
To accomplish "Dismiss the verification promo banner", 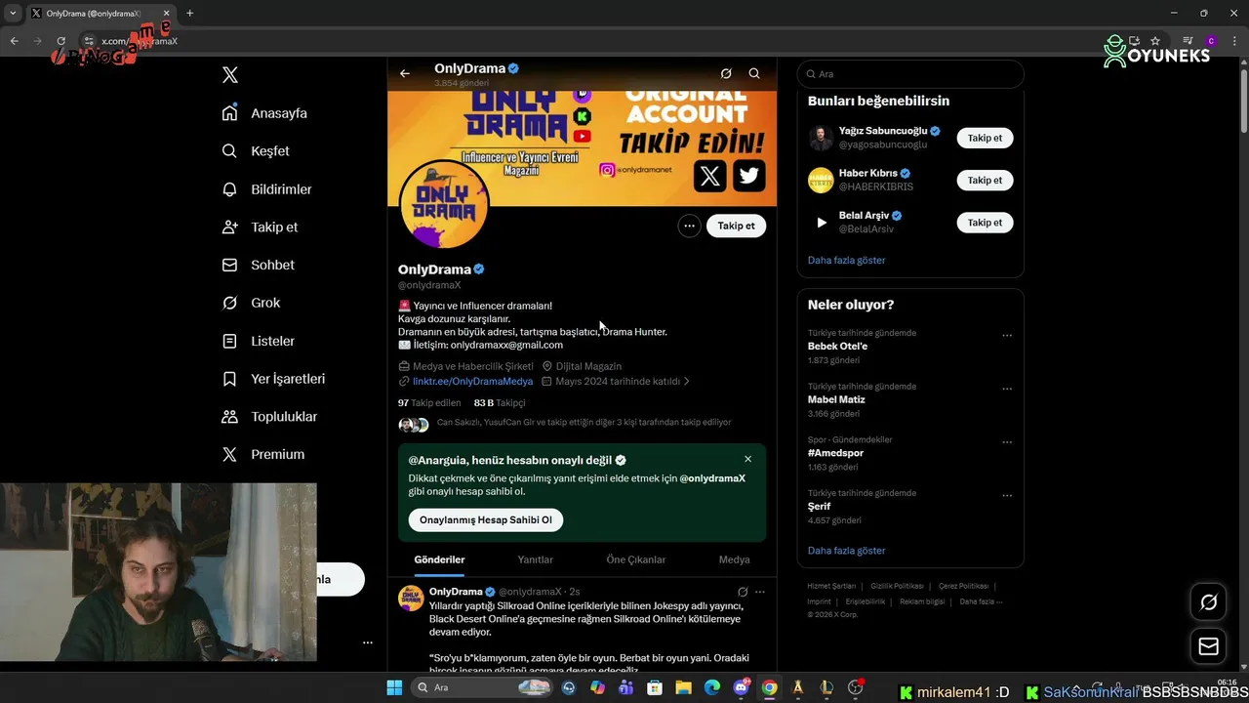I will 748,459.
